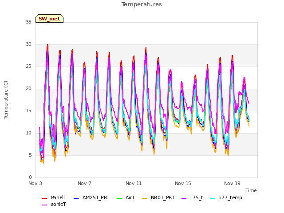Click the Time axis title
Screen dimensions: 284x213
tap(251, 190)
